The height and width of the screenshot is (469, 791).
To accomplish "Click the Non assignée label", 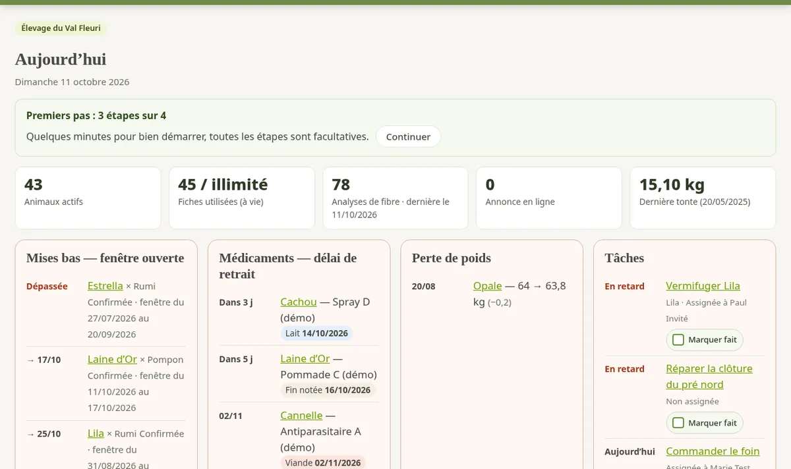I will [x=693, y=401].
